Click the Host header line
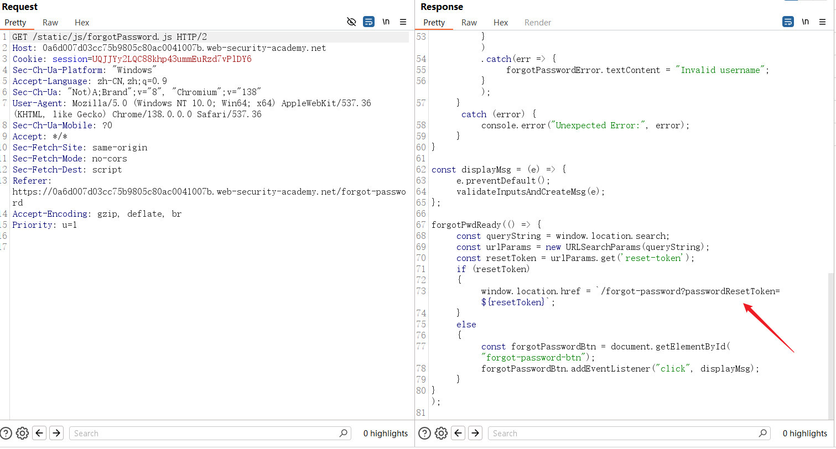836x449 pixels. pyautogui.click(x=169, y=48)
